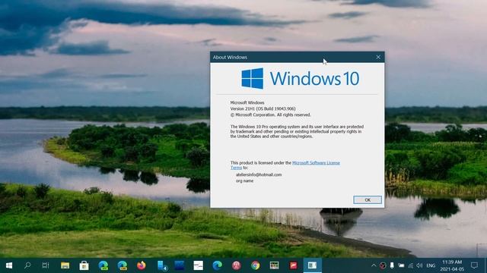Open the picture-frame taskbar app next to Chrome

[274, 265]
